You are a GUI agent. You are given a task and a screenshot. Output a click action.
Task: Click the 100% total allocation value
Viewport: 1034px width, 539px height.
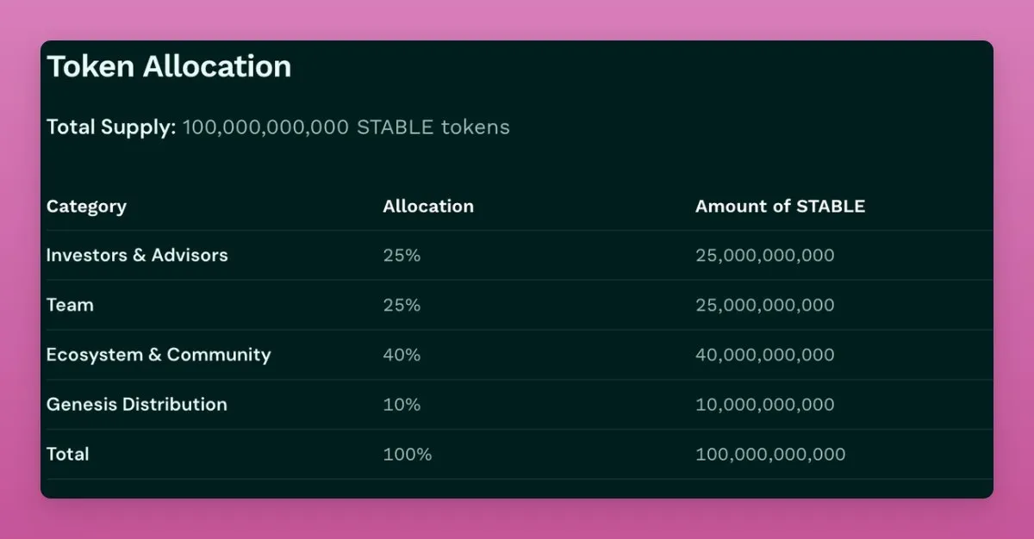(x=407, y=454)
